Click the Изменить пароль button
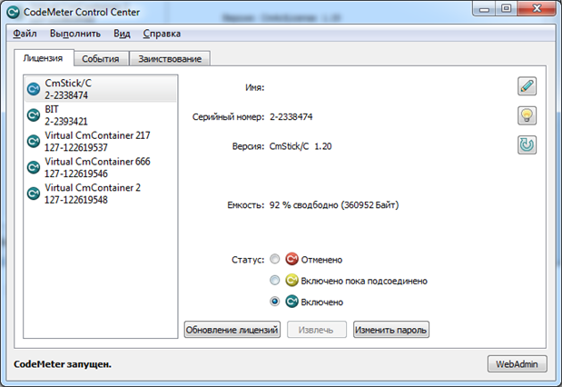The width and height of the screenshot is (562, 387). (391, 330)
